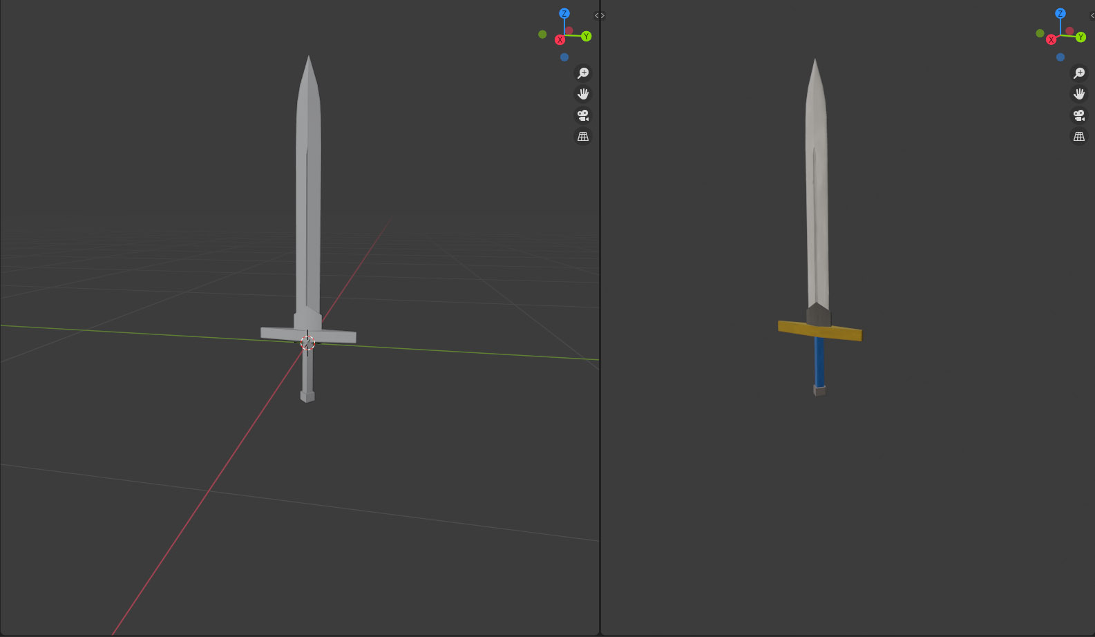Click the pan hand icon in right viewport
Screen dimensions: 1095x637
[x=1078, y=94]
